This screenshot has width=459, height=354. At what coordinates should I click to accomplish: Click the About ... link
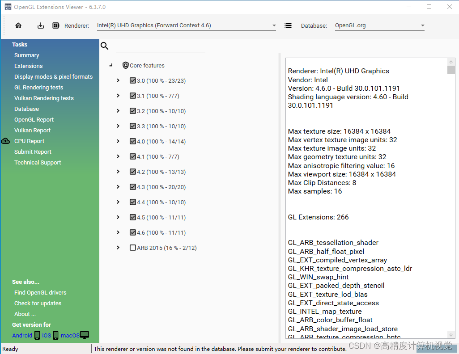25,314
